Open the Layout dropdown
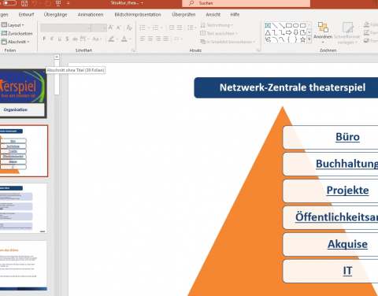The width and height of the screenshot is (378, 296). 13,25
